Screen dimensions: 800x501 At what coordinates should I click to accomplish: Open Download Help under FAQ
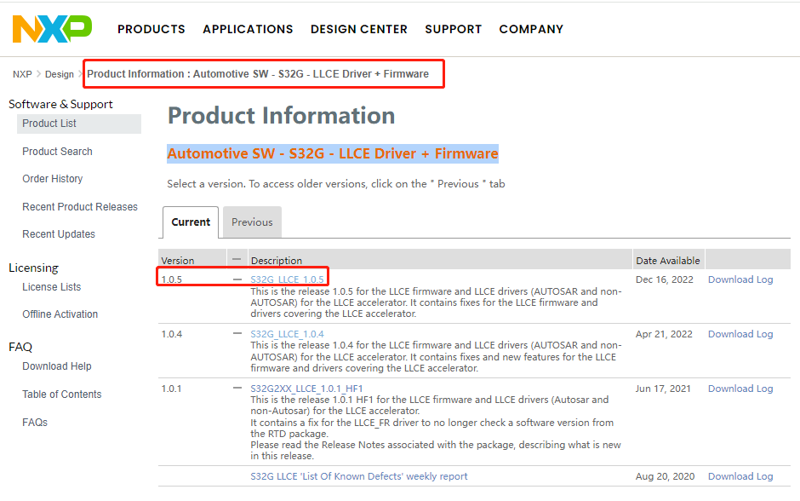[x=56, y=366]
